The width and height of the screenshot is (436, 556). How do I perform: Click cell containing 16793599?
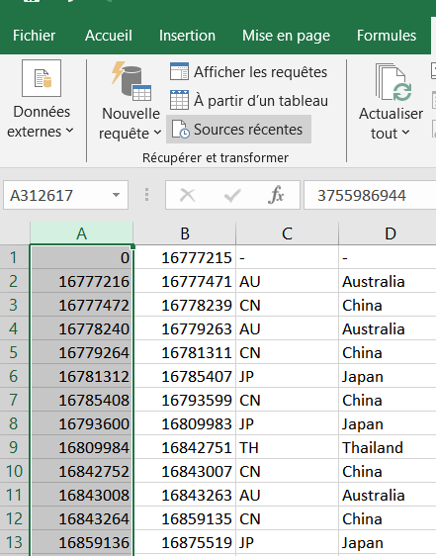[x=185, y=400]
